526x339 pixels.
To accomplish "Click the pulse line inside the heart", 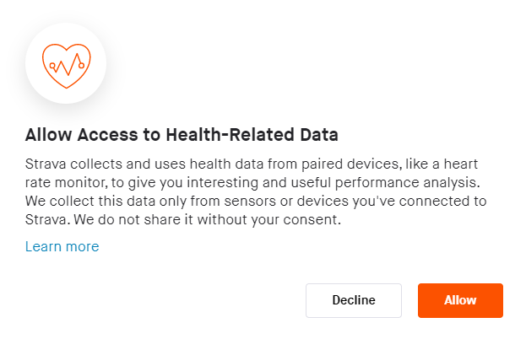I will click(x=66, y=64).
